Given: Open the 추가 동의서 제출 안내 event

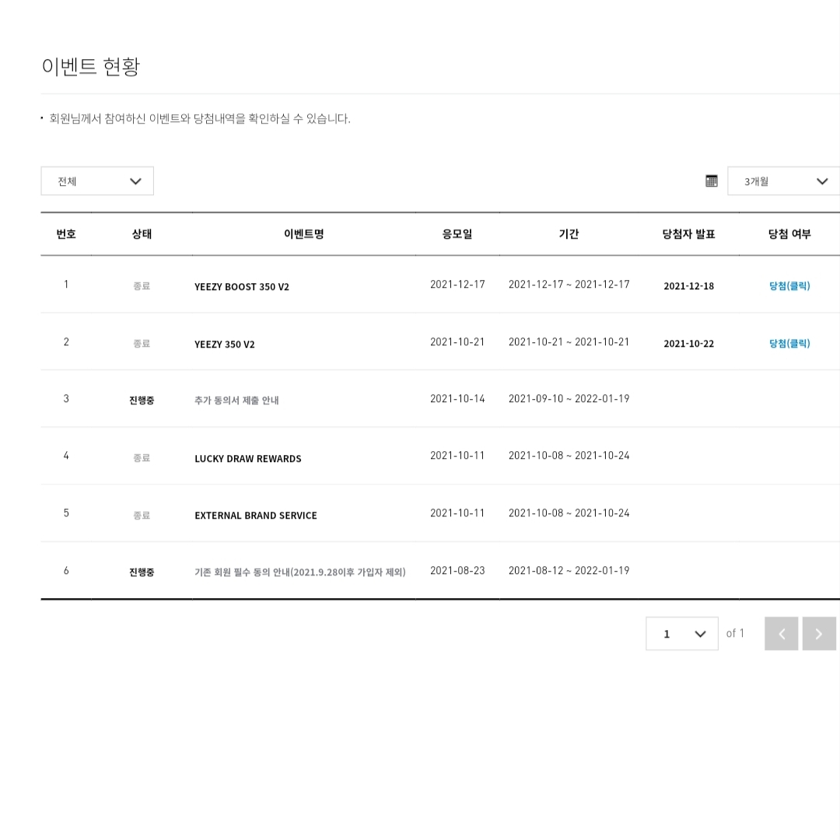Looking at the screenshot, I should coord(236,401).
